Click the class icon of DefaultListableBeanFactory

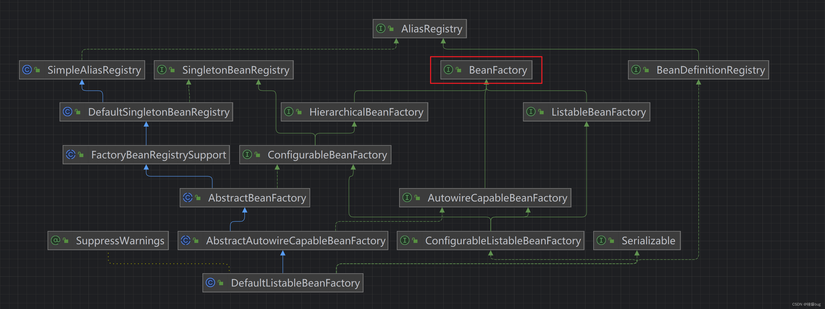click(x=210, y=282)
